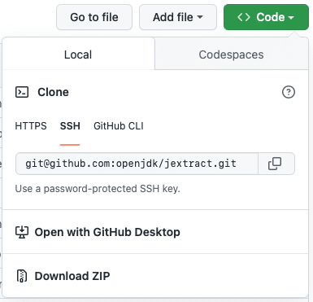
Task: Click the Go to file button
Action: pyautogui.click(x=94, y=17)
